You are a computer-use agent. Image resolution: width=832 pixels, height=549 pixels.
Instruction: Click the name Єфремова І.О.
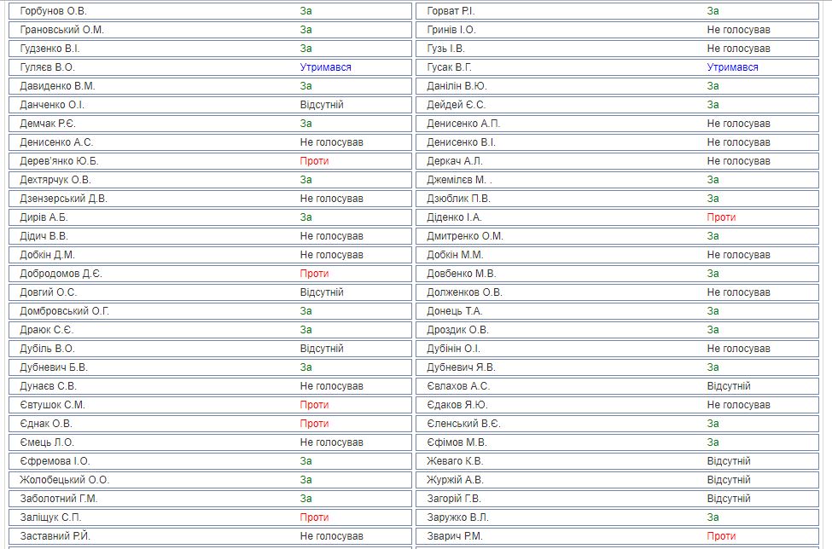55,461
